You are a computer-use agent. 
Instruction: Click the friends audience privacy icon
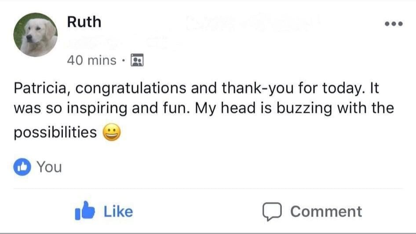point(138,60)
